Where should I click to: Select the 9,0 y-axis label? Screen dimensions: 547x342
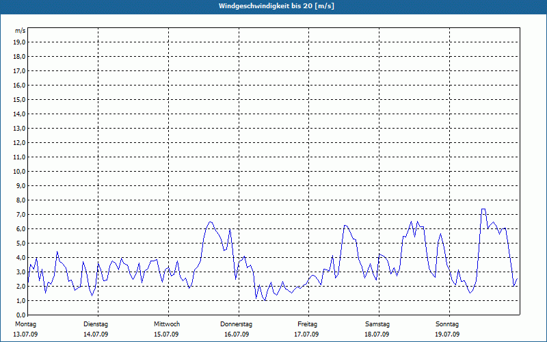[x=21, y=185]
